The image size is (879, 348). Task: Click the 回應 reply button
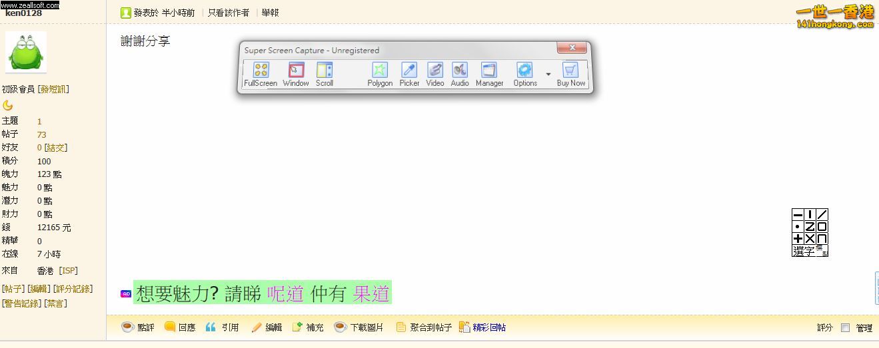[180, 327]
